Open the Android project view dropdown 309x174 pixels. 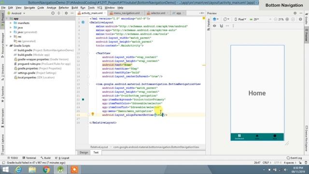pos(16,13)
